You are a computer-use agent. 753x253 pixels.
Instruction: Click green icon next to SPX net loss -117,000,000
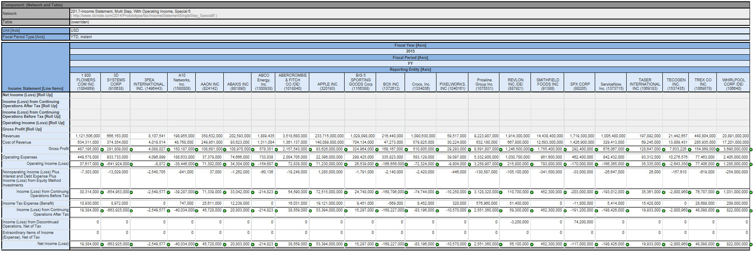[x=596, y=245]
